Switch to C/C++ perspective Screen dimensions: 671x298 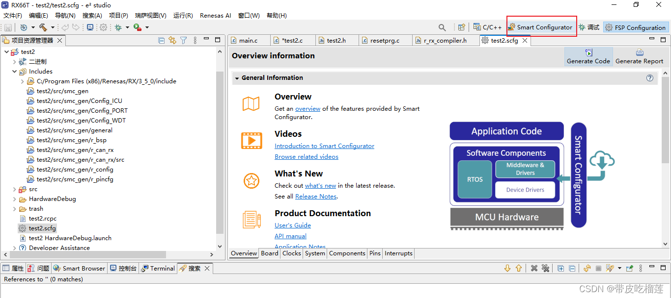(488, 27)
